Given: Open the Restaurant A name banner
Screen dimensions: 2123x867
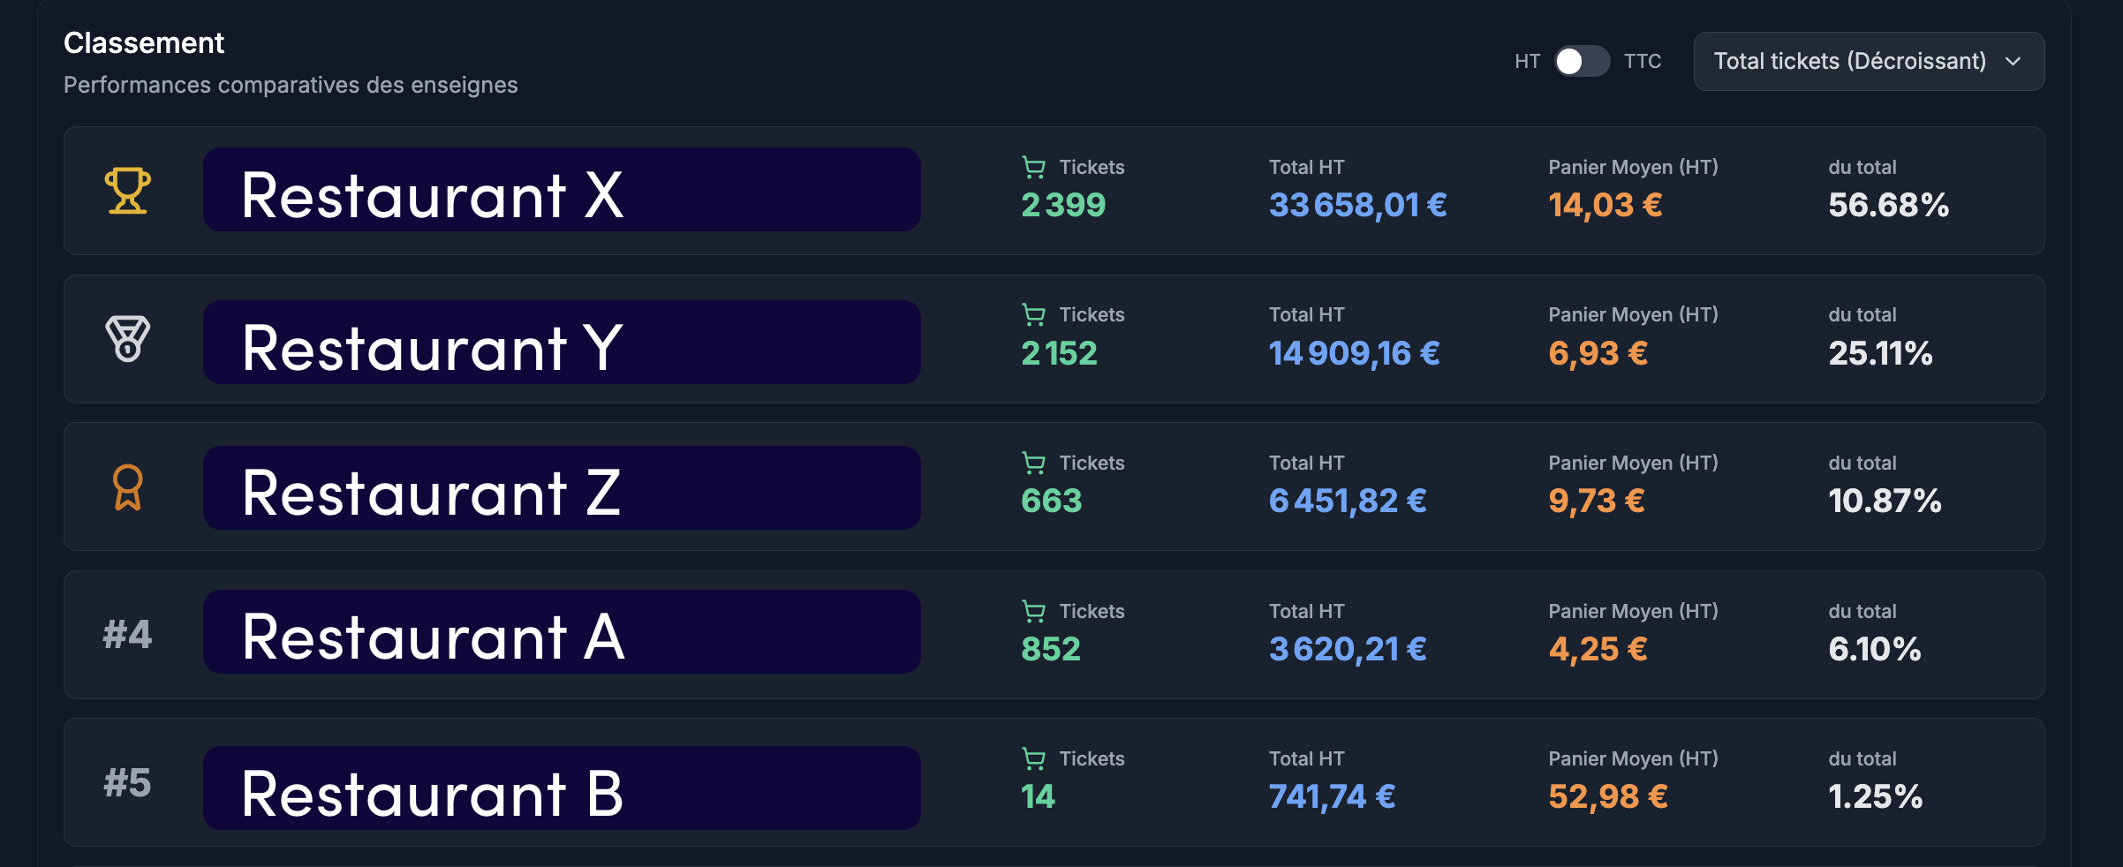Looking at the screenshot, I should [x=562, y=632].
